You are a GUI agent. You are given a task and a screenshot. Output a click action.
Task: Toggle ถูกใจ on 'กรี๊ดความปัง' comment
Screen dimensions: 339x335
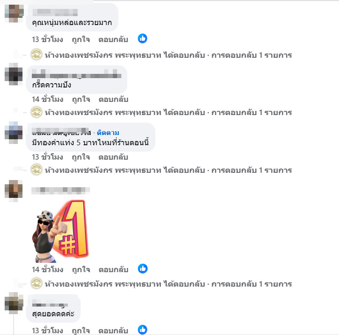[x=81, y=99]
